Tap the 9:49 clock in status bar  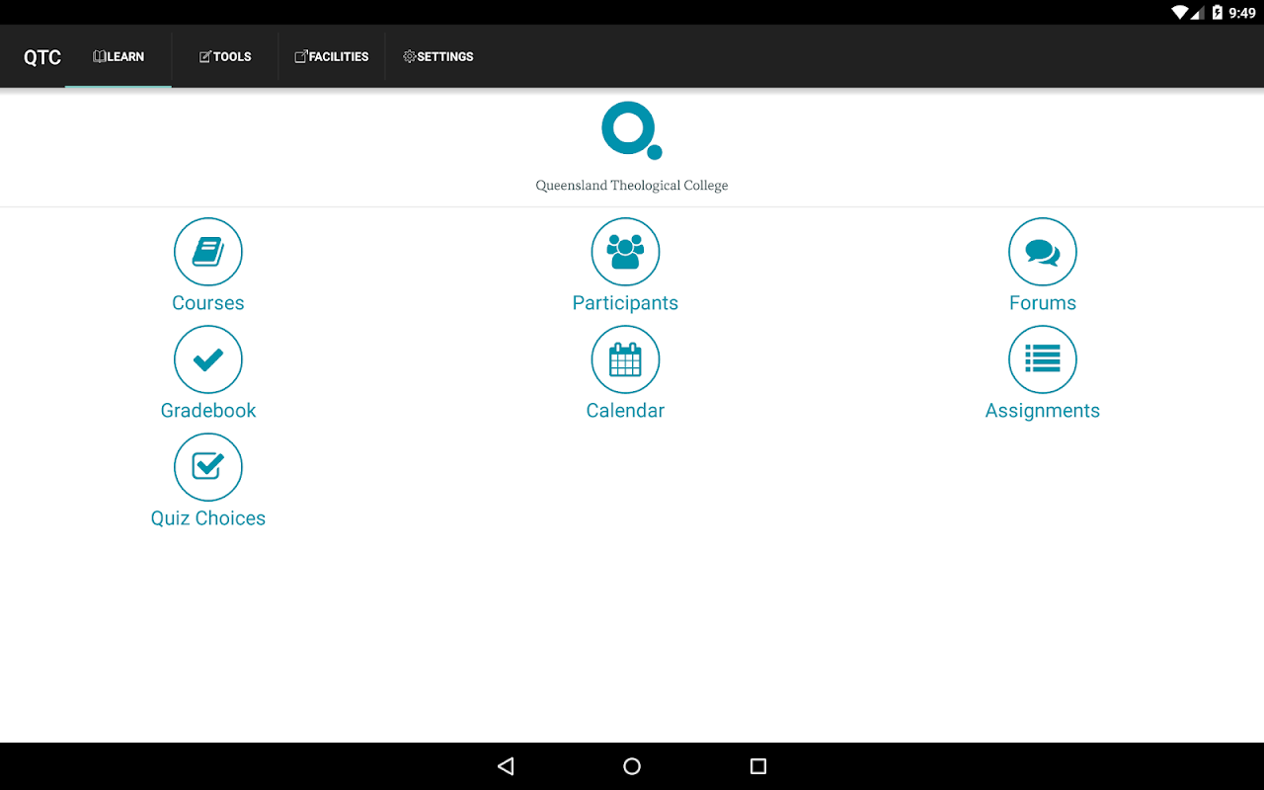coord(1242,13)
